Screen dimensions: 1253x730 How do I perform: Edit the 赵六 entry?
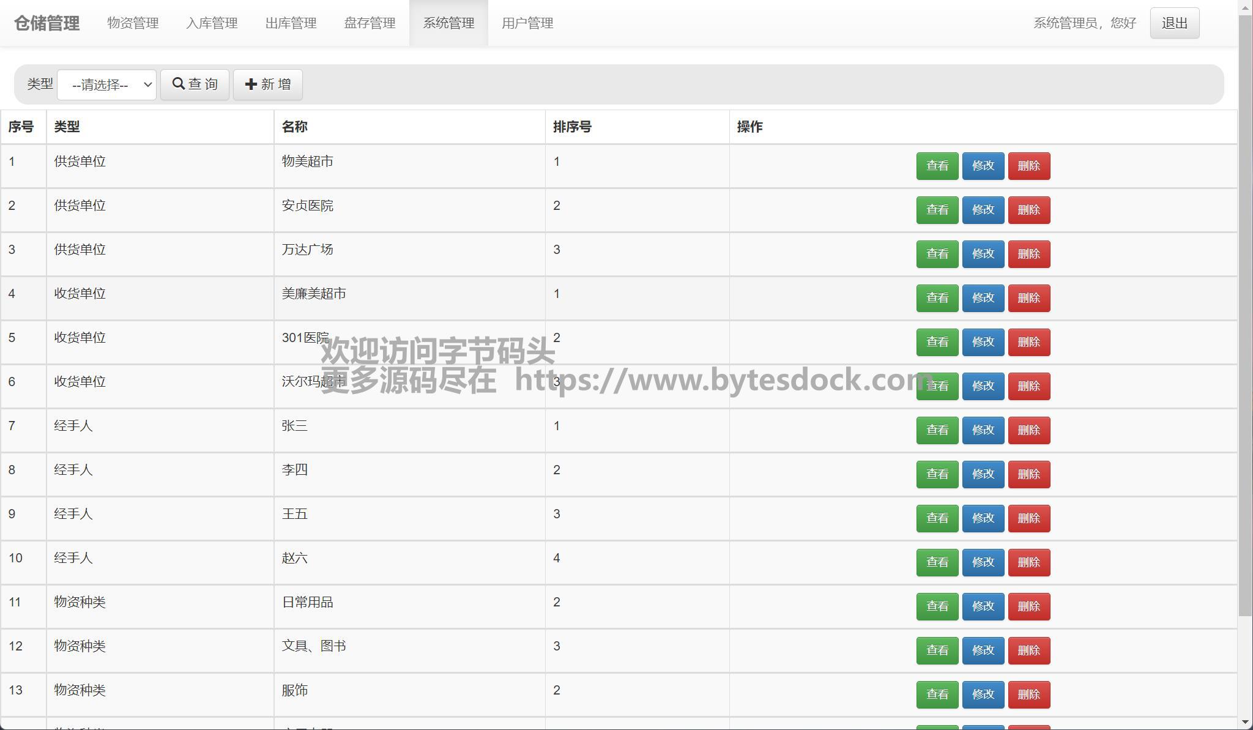pyautogui.click(x=983, y=562)
